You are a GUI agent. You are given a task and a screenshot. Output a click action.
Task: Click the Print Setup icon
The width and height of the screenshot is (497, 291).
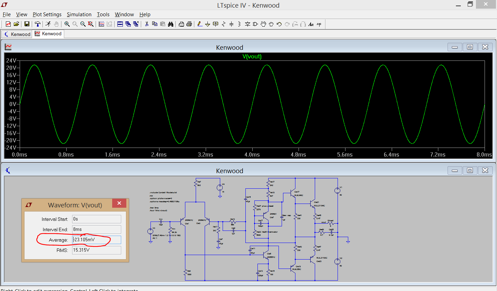pos(181,24)
